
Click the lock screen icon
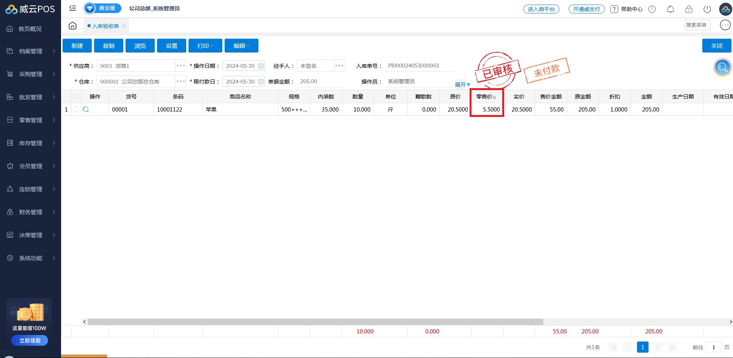pyautogui.click(x=688, y=9)
